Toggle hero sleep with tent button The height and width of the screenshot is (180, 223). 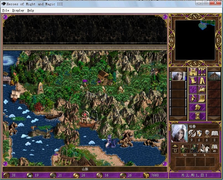click(202, 81)
